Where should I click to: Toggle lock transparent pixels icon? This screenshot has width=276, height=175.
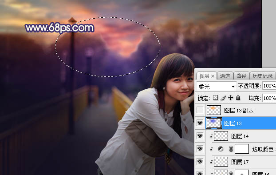(x=216, y=98)
